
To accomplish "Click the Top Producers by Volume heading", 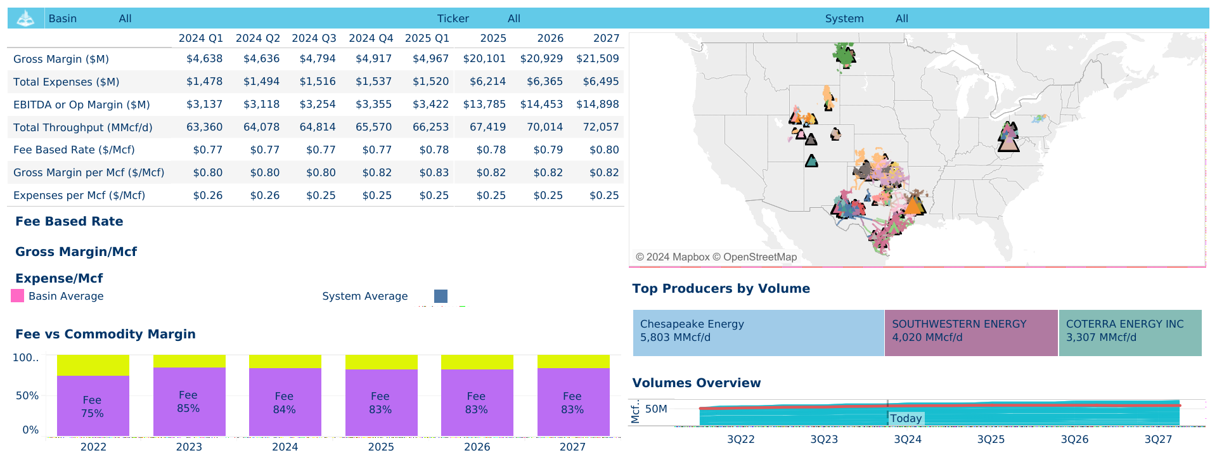I will tap(721, 288).
